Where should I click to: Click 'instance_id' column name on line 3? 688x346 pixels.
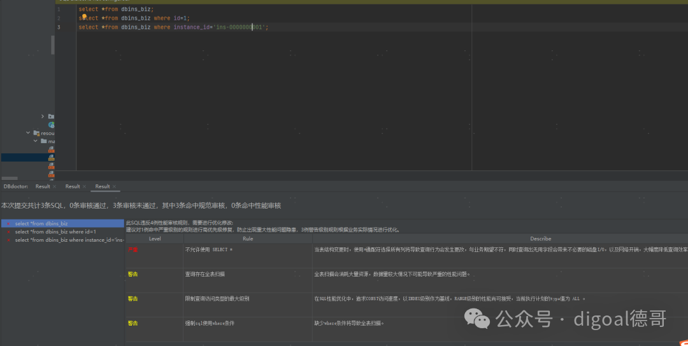(x=192, y=27)
